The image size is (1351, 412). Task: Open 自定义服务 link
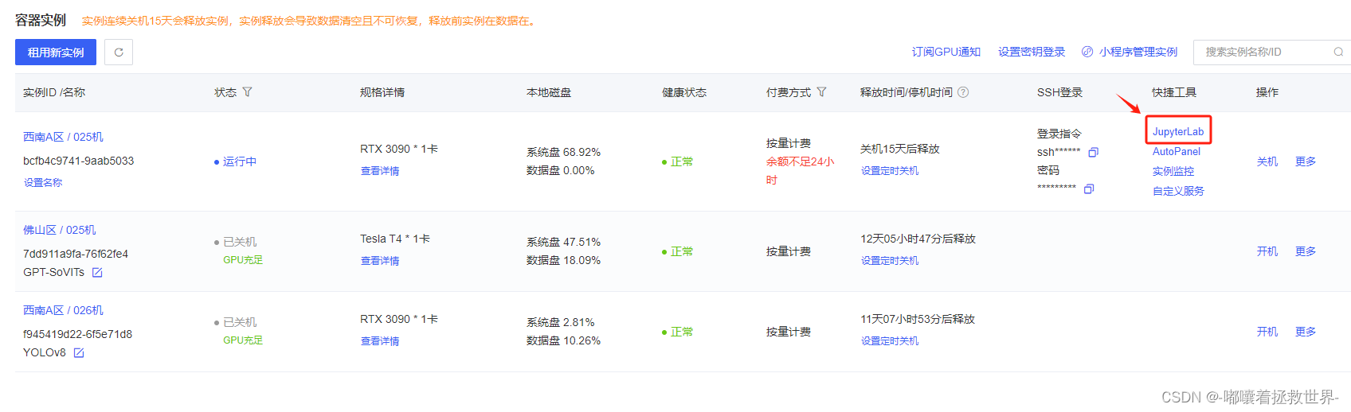(x=1178, y=192)
